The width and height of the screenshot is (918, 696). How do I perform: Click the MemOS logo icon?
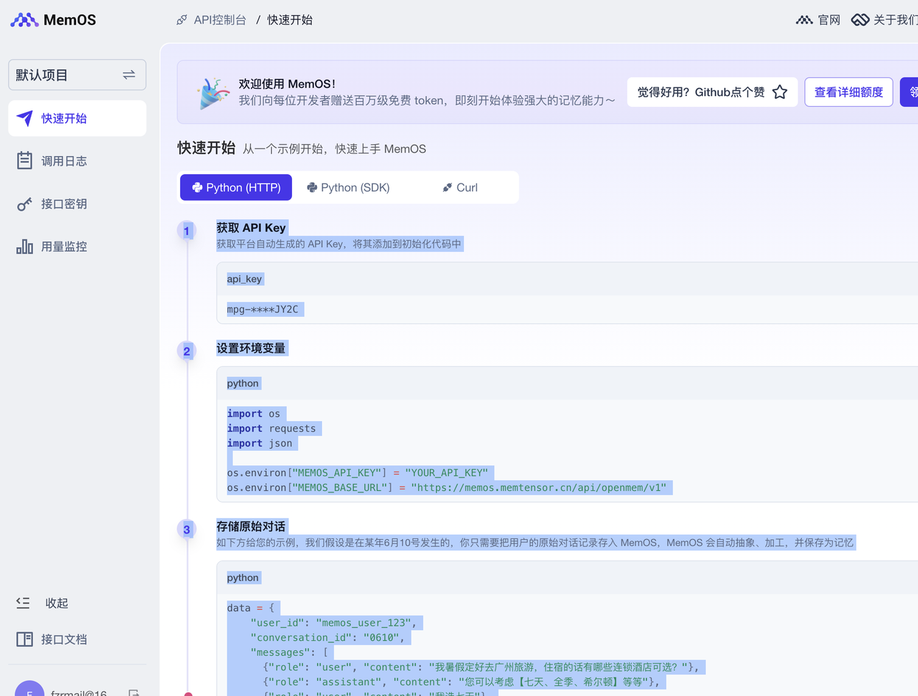pos(24,20)
